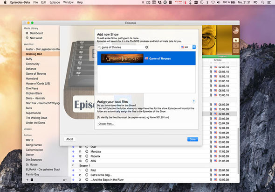This screenshot has height=192, width=275.
Task: Toggle watched dot for episode Phoenix
Action: [73, 156]
